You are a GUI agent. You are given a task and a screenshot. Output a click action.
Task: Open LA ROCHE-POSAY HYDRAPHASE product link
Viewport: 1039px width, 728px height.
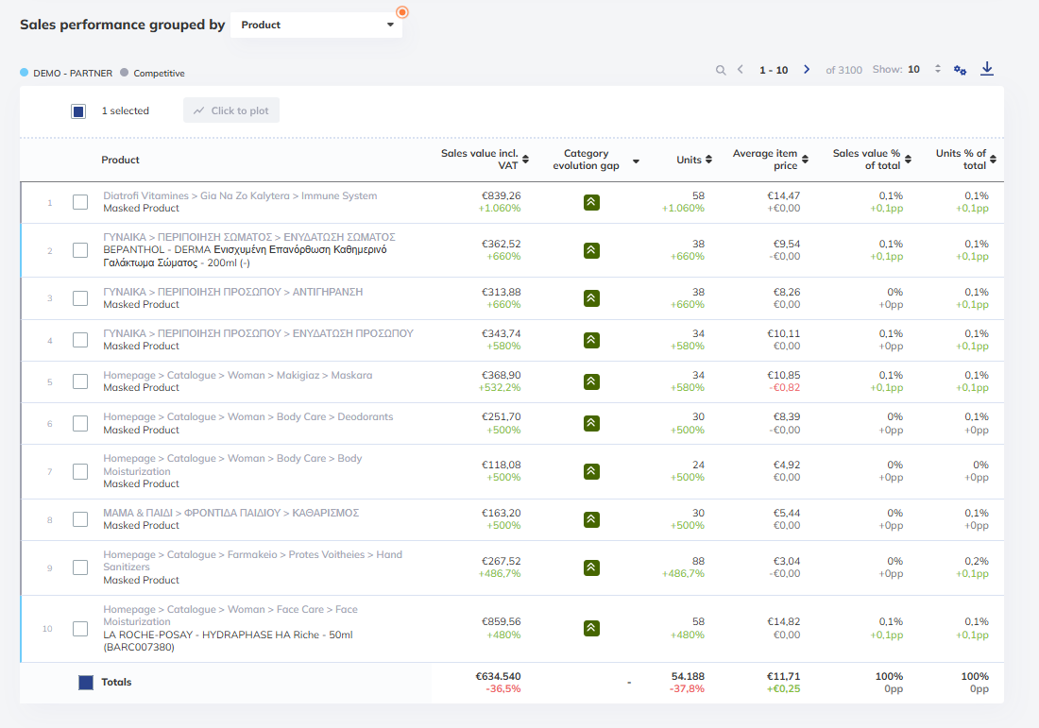pyautogui.click(x=228, y=640)
